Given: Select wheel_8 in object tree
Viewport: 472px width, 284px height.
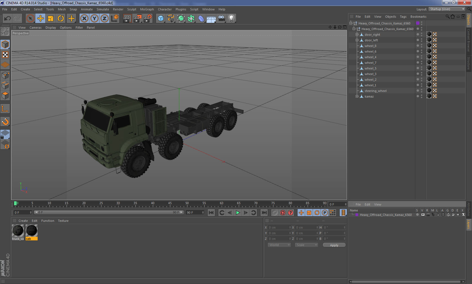Looking at the screenshot, I should point(370,46).
